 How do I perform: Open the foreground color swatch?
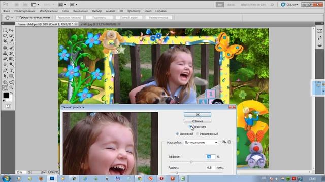click(6, 95)
